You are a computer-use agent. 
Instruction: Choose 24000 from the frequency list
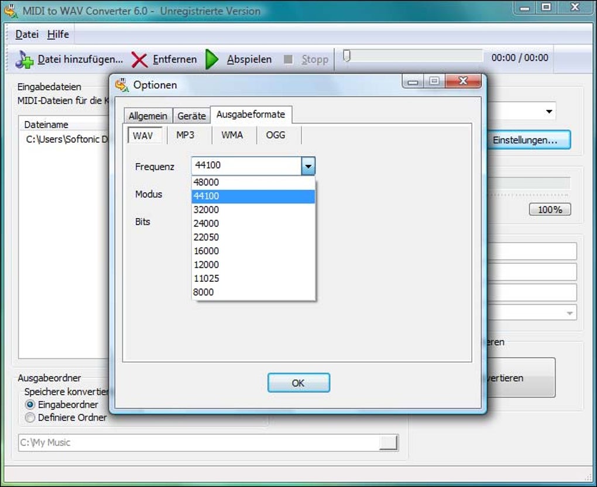pos(253,223)
